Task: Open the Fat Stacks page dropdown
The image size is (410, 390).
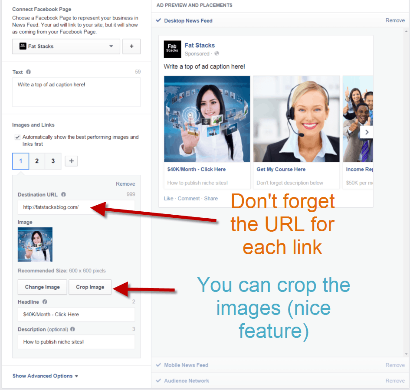Action: [x=66, y=46]
